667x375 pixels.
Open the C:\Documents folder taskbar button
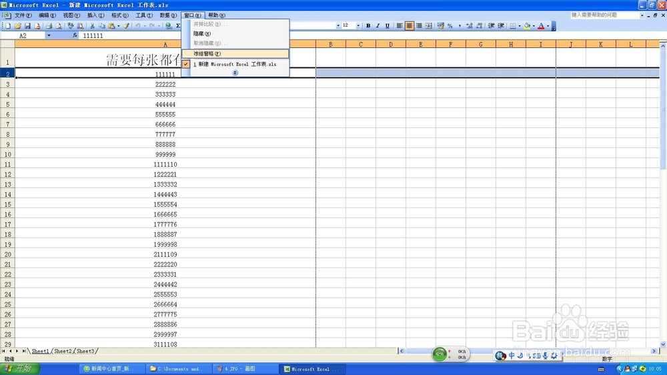pyautogui.click(x=179, y=369)
